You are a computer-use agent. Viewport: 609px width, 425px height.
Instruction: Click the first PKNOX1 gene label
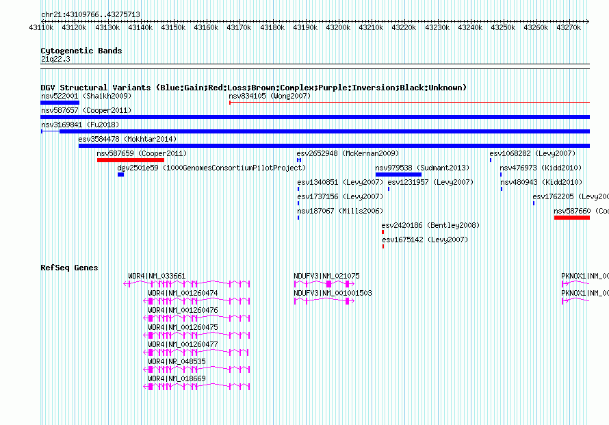585,276
